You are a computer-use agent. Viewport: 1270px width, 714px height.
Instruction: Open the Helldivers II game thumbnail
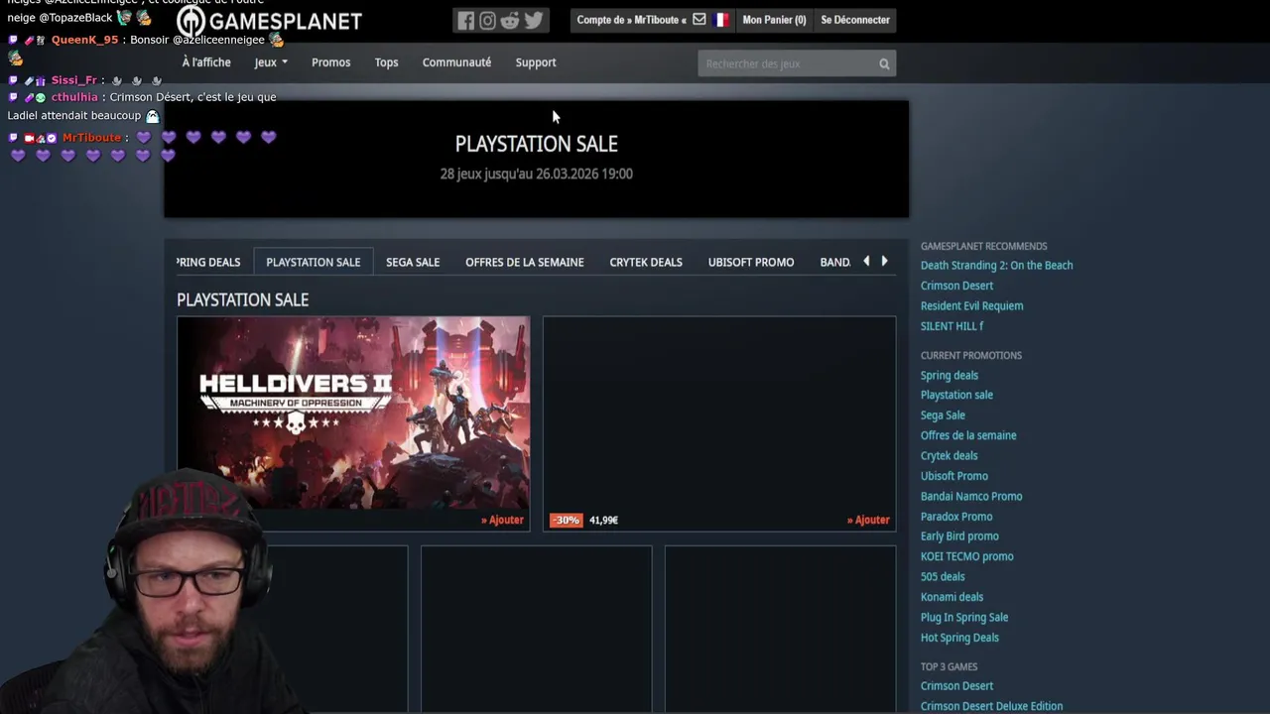coord(353,414)
